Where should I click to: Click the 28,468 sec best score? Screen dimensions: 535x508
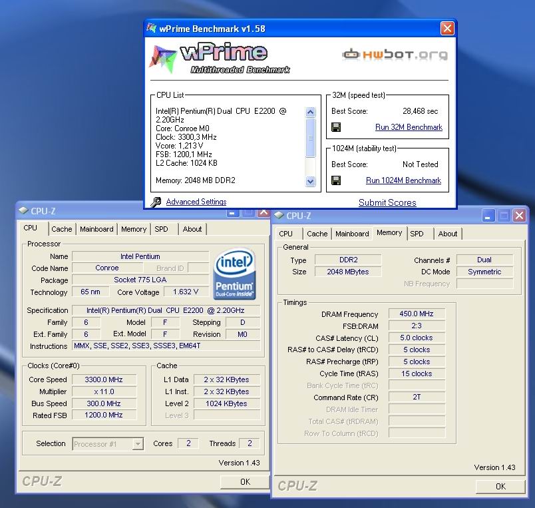pos(420,111)
